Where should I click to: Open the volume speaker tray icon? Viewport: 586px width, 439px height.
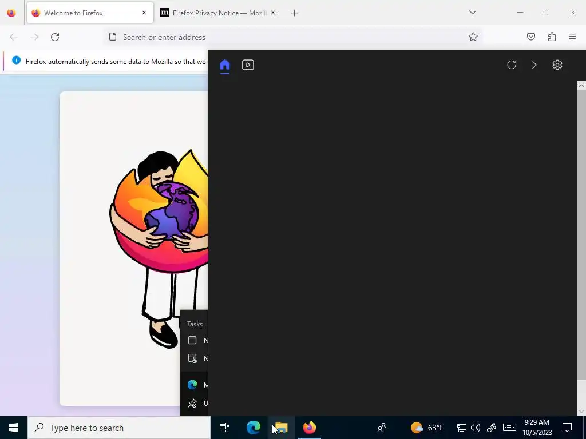point(476,428)
